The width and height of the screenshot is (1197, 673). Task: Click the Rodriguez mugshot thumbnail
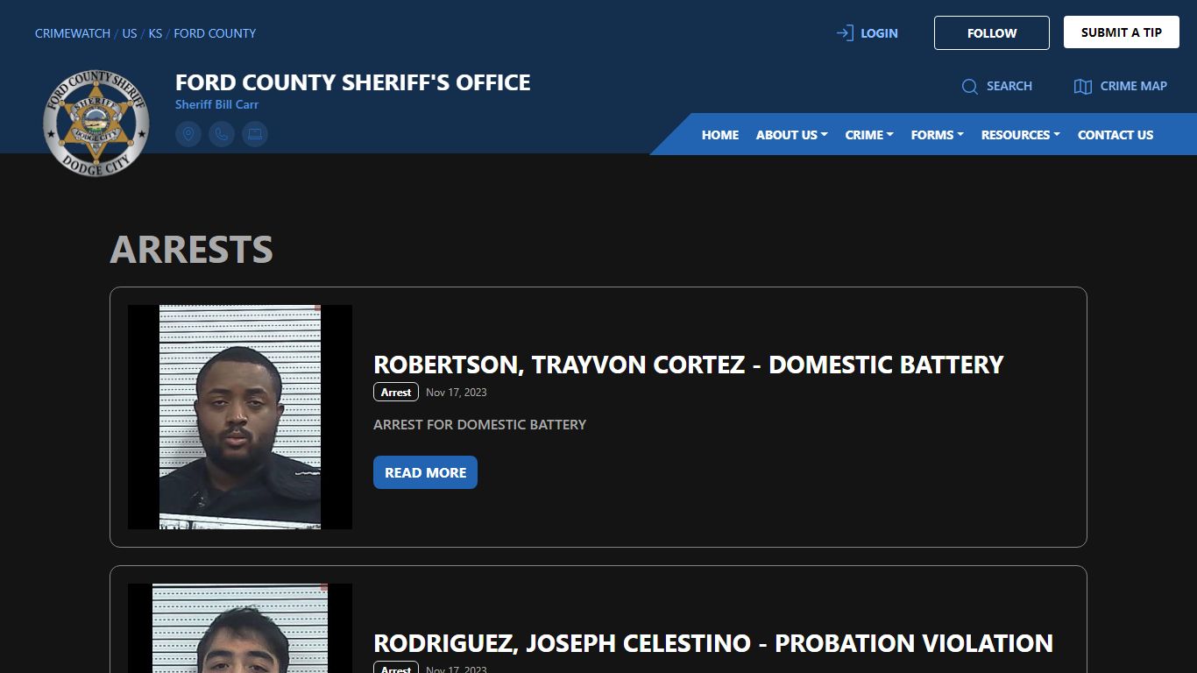[240, 628]
